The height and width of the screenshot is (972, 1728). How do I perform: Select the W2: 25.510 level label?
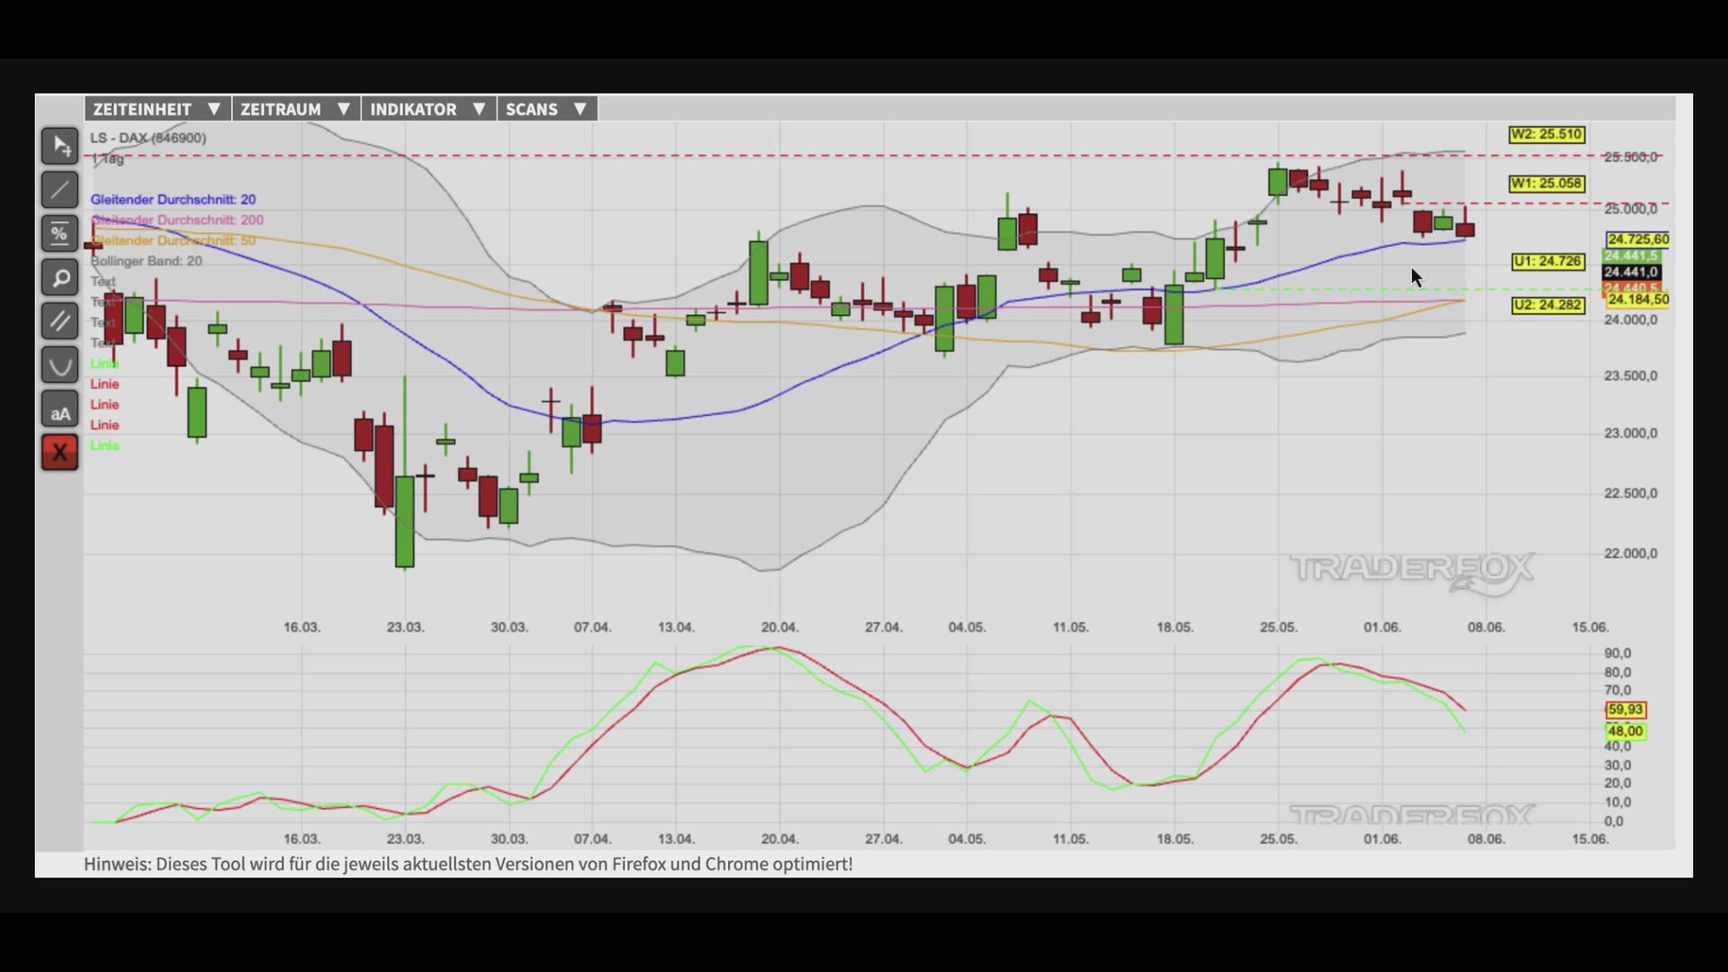point(1546,134)
